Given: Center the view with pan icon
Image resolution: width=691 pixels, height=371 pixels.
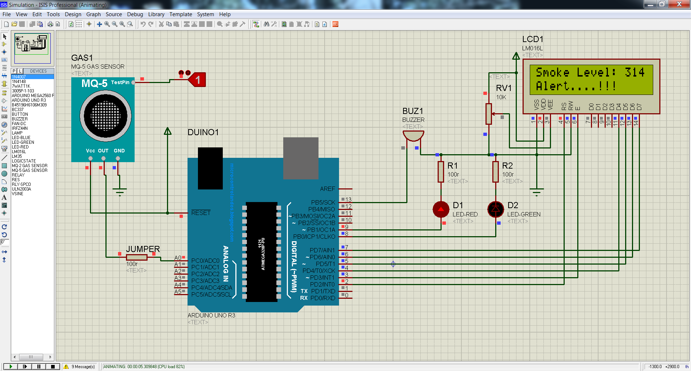Looking at the screenshot, I should [99, 24].
